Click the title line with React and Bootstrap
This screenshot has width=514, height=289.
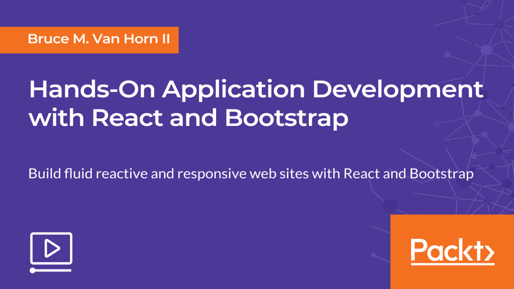[x=188, y=118]
